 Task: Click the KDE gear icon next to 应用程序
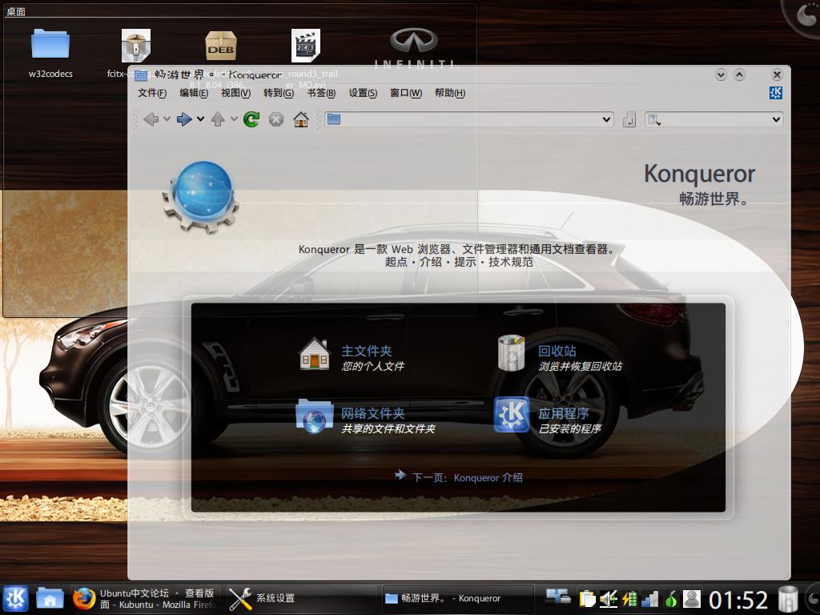click(x=511, y=415)
